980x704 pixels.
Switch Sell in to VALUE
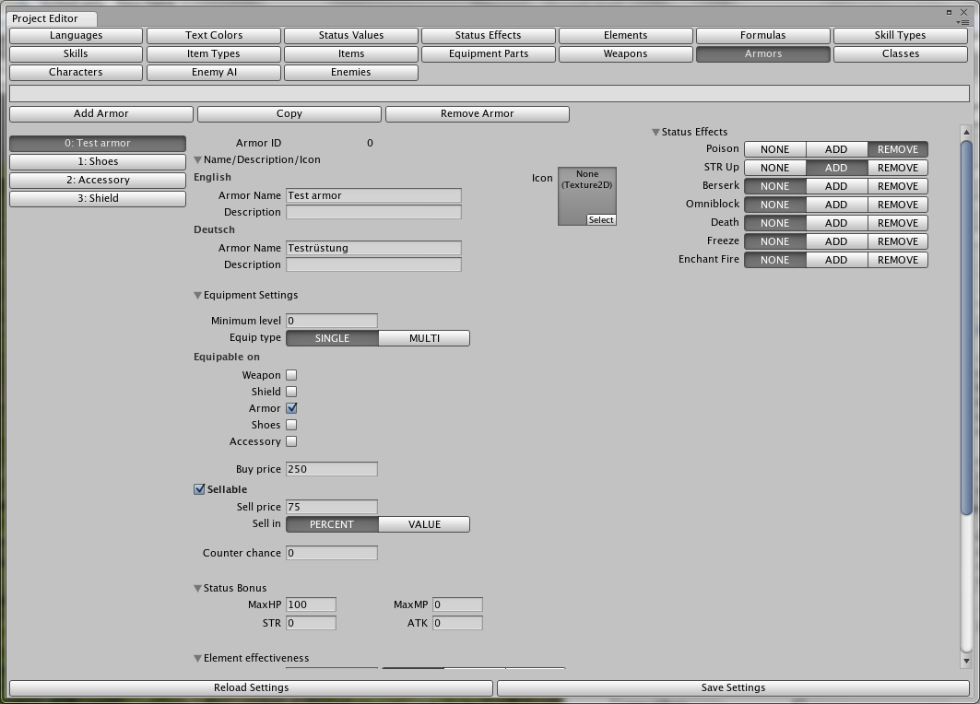[424, 524]
